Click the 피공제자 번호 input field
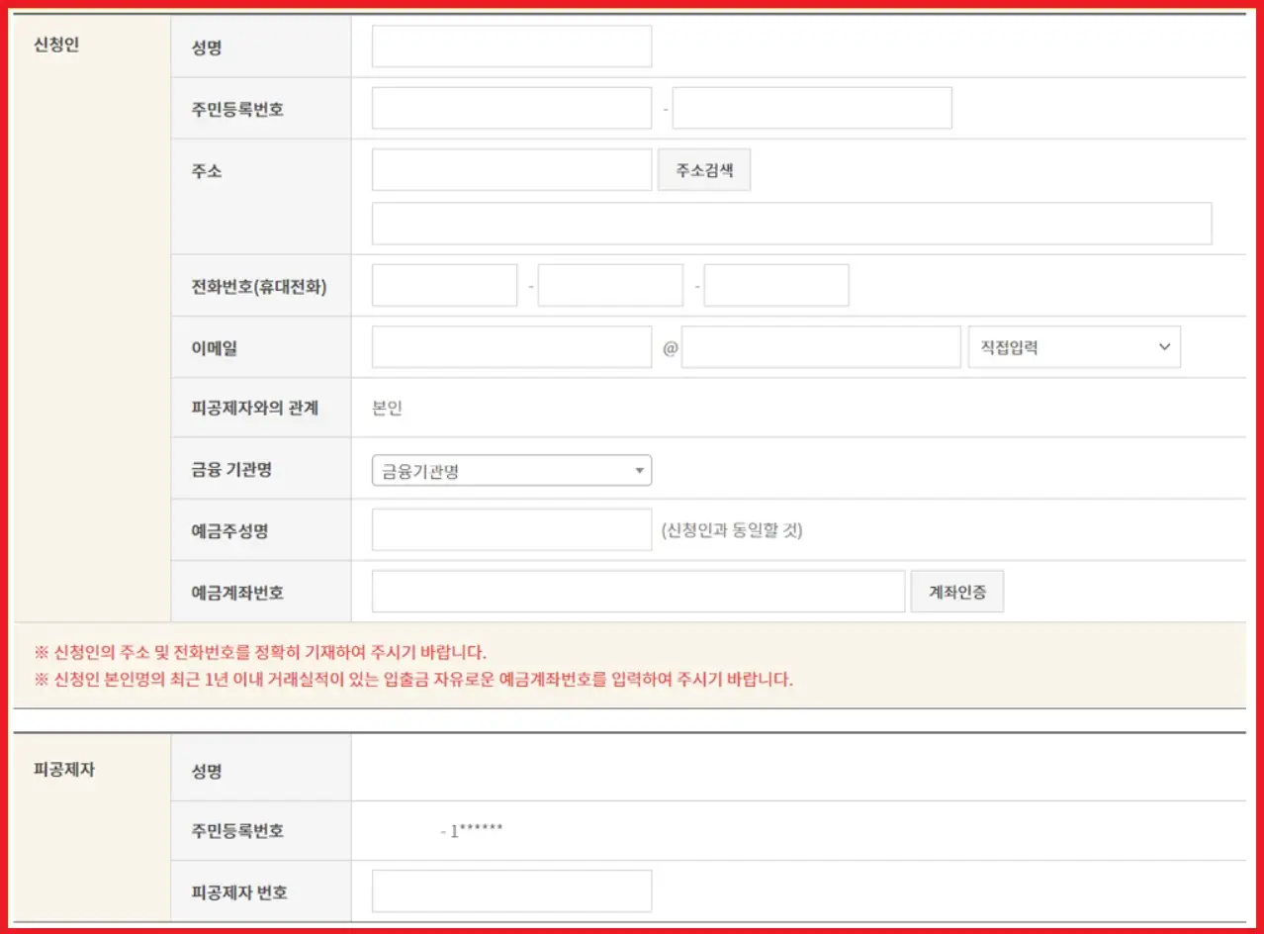This screenshot has width=1264, height=934. click(509, 889)
